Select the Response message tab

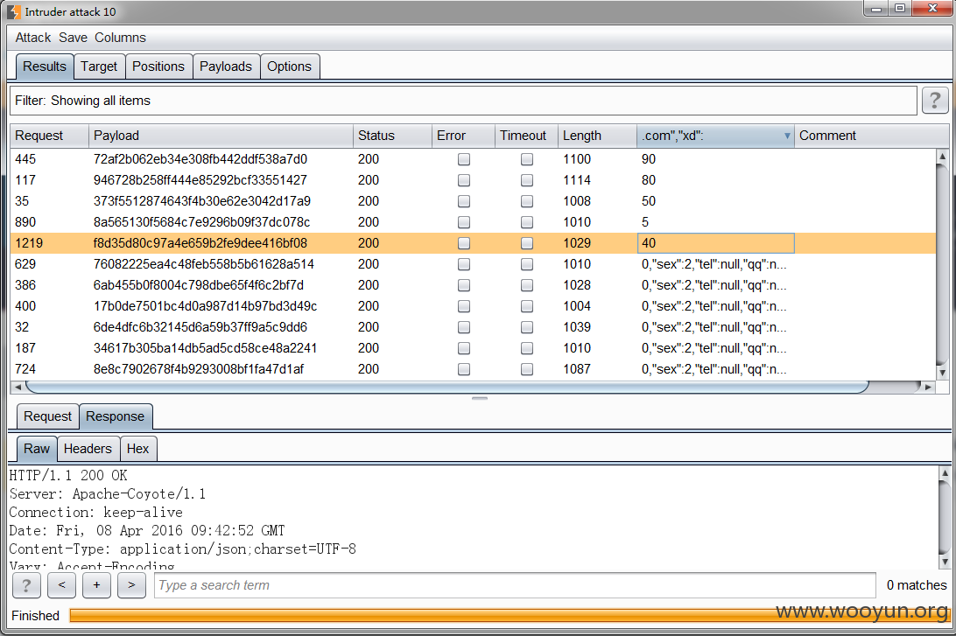(x=116, y=416)
